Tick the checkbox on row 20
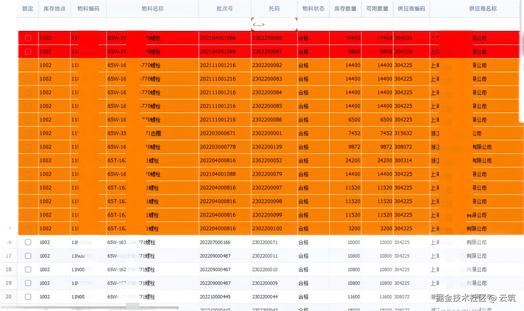524x311 pixels. [x=28, y=296]
